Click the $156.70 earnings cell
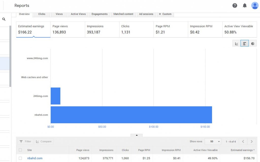This screenshot has width=260, height=162. click(x=249, y=158)
